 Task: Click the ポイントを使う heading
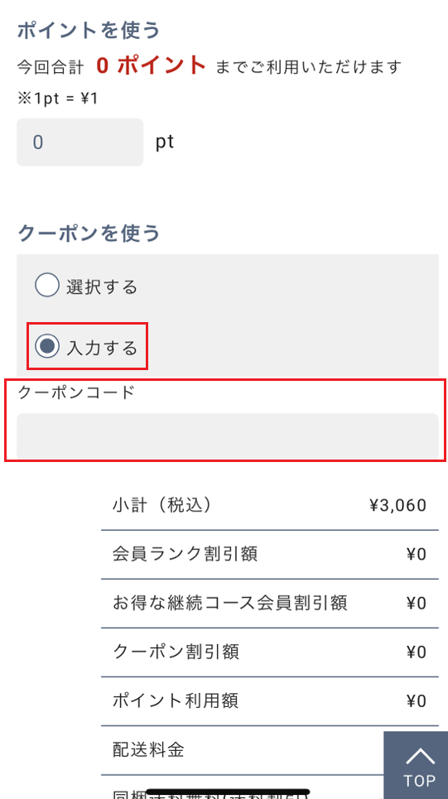pyautogui.click(x=89, y=31)
